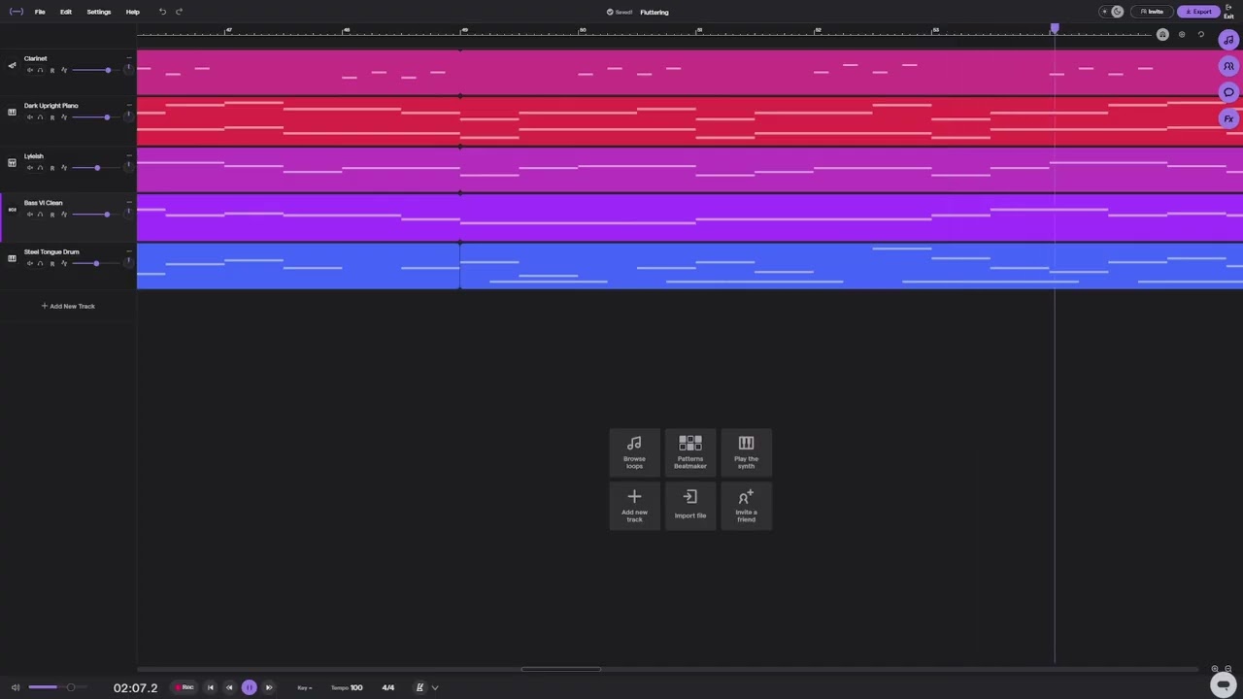The image size is (1243, 699).
Task: Click the Soundtrap logo icon
Action: coord(17,12)
